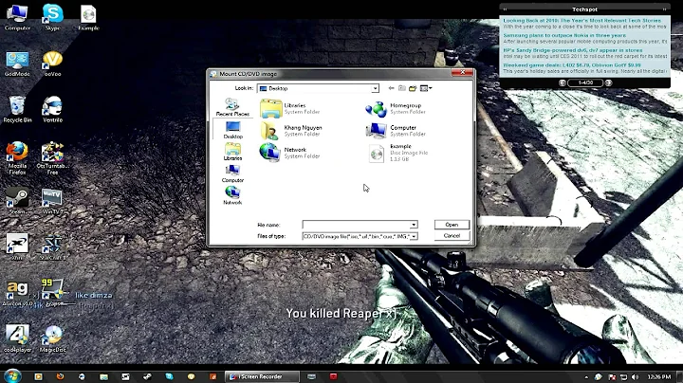
Task: Go to Recent Places in dialog sidebar
Action: [232, 107]
